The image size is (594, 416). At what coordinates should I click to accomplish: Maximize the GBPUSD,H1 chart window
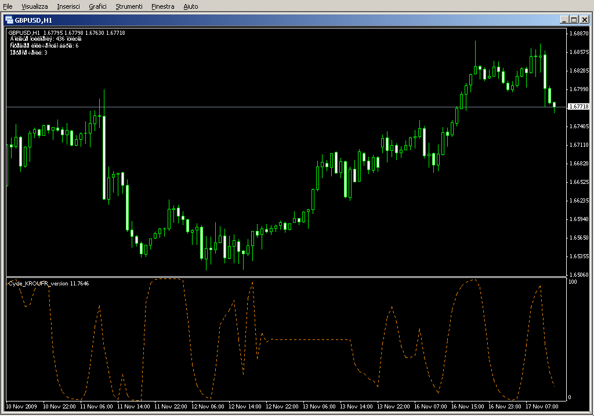pyautogui.click(x=574, y=20)
